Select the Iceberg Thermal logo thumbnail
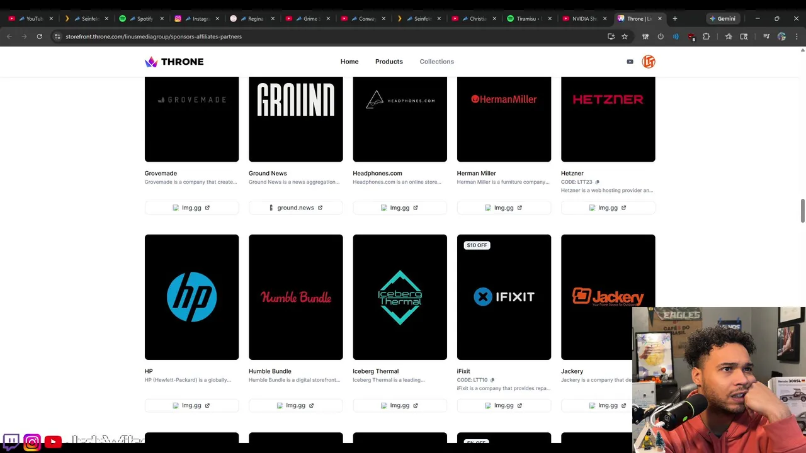Screen dimensions: 806x453 (400, 297)
